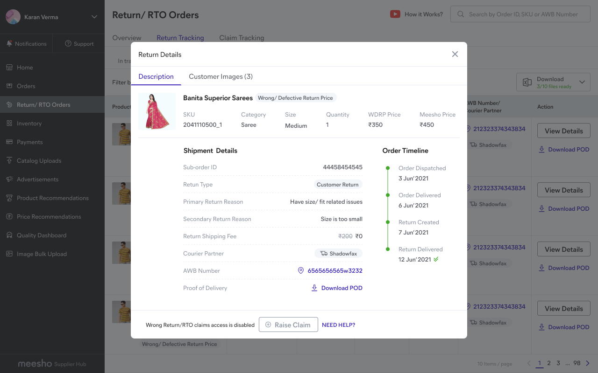The height and width of the screenshot is (373, 598).
Task: Click Karan Verma profile avatar
Action: coord(13,17)
